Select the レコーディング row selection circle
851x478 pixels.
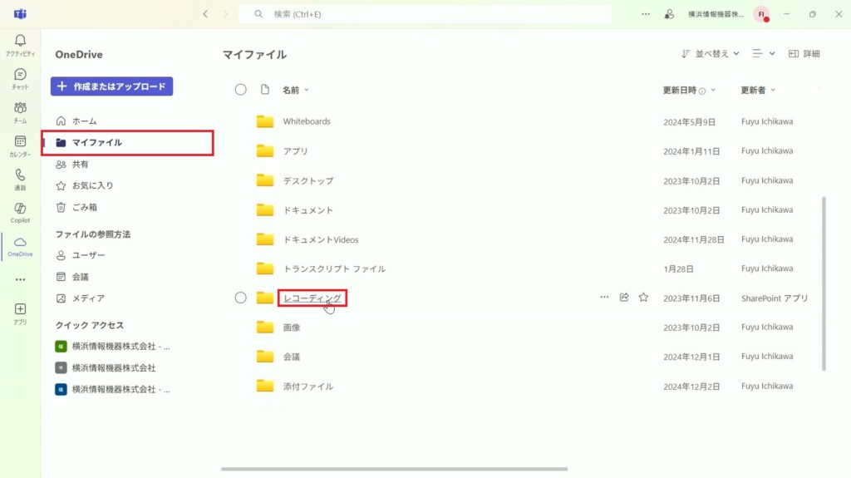(240, 298)
